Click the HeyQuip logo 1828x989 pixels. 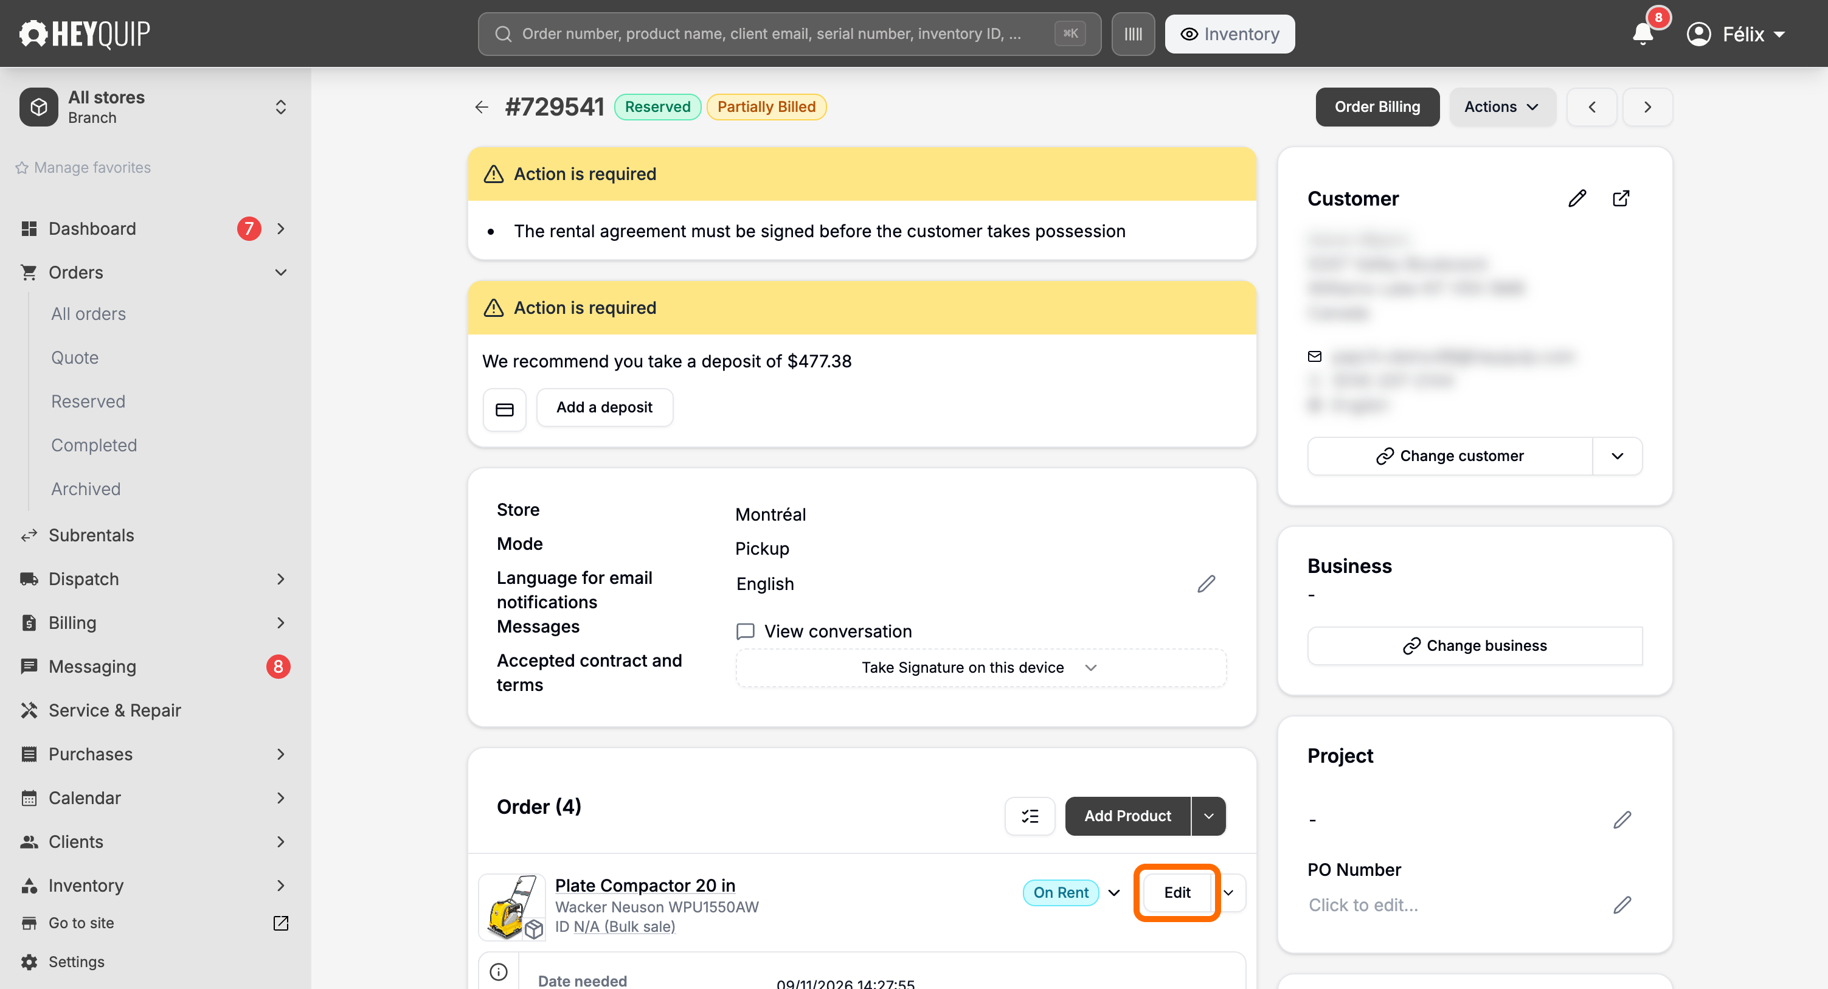(x=85, y=33)
